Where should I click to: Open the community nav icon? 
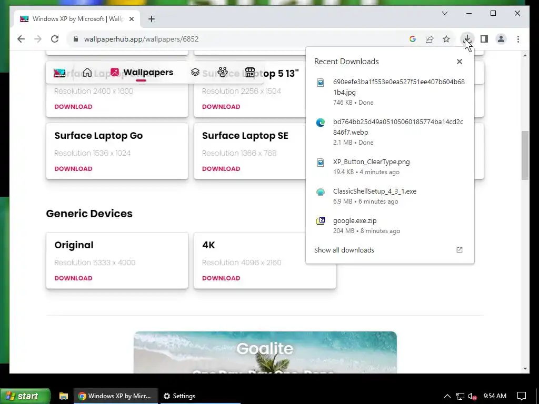pyautogui.click(x=223, y=72)
